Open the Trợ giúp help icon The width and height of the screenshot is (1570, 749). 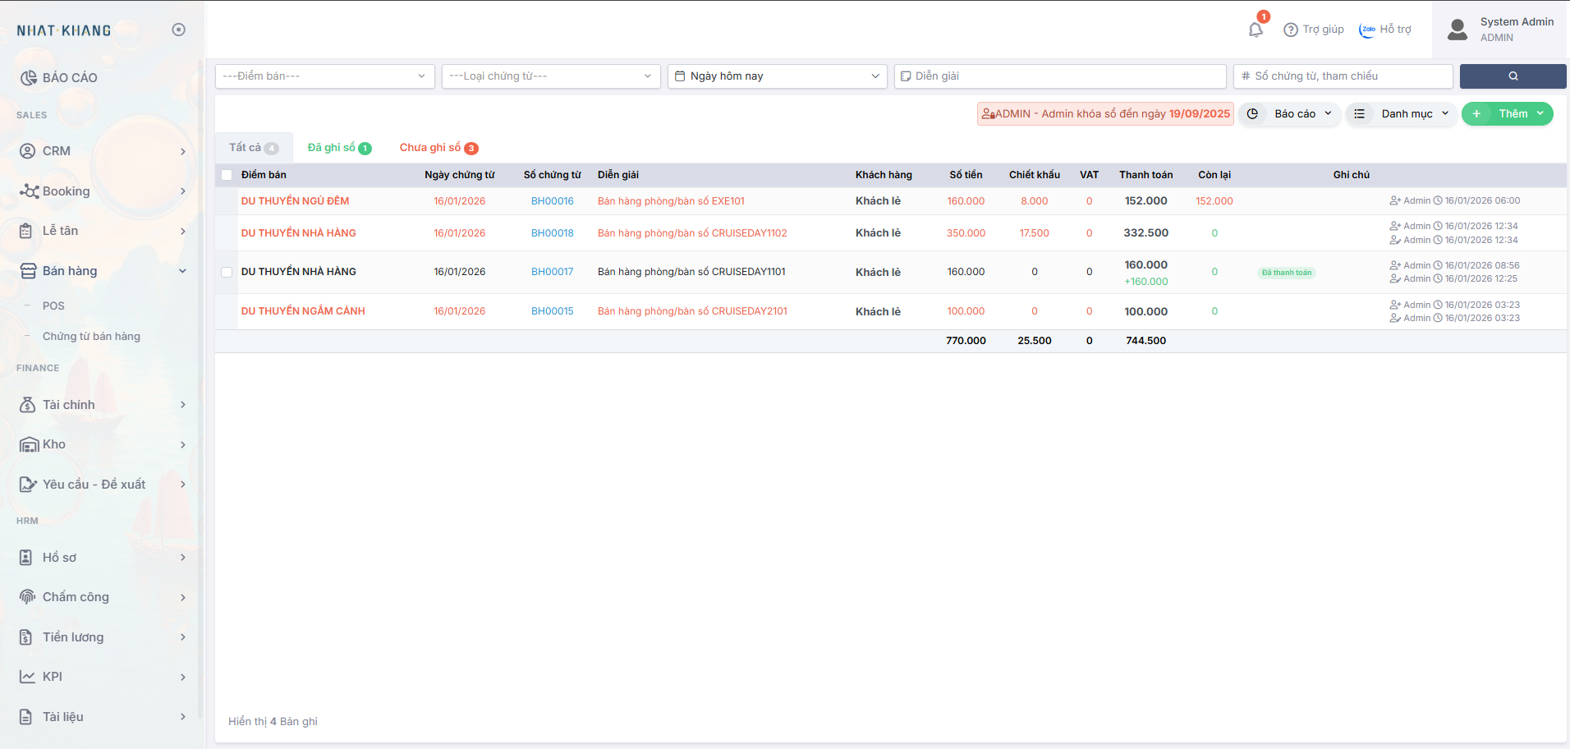(x=1291, y=30)
